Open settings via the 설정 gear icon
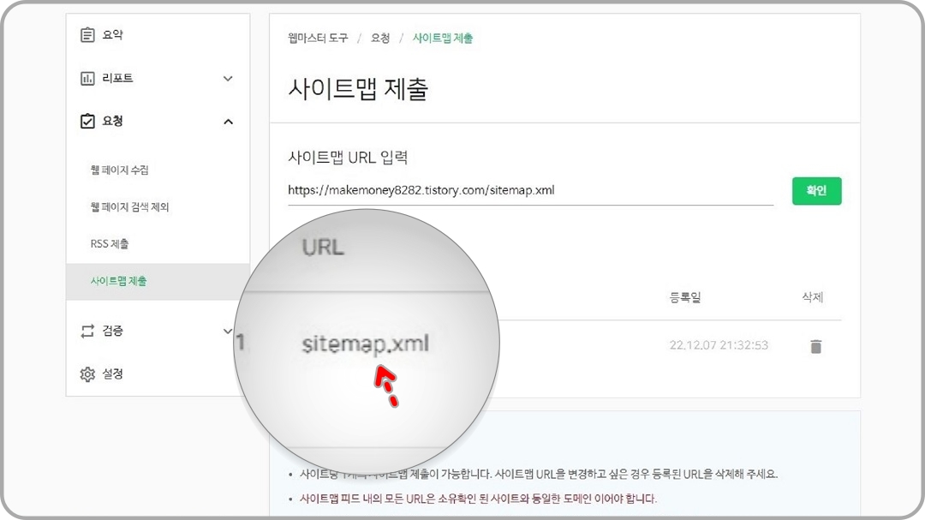The height and width of the screenshot is (520, 925). pyautogui.click(x=88, y=374)
